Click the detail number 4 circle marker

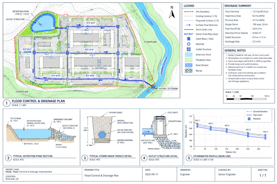[144, 158]
